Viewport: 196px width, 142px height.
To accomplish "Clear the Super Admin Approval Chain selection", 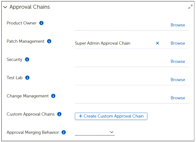I will pyautogui.click(x=158, y=43).
